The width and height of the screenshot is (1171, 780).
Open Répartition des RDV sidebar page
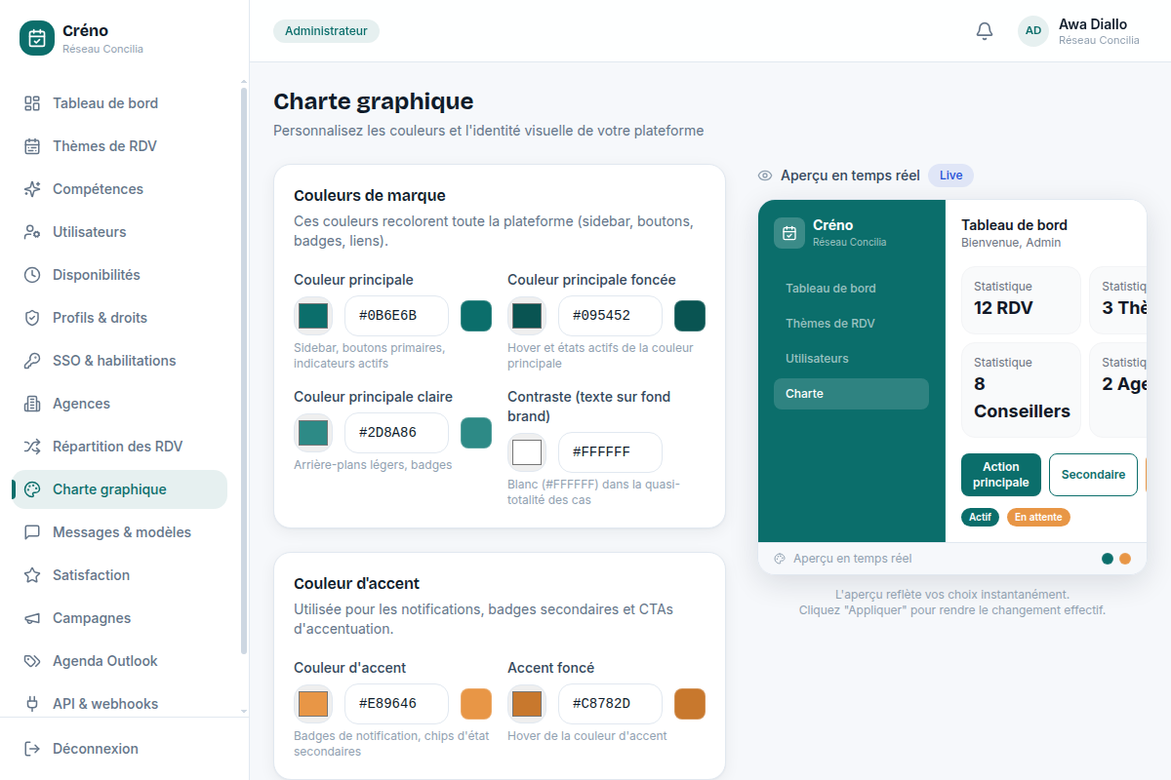[x=119, y=447]
